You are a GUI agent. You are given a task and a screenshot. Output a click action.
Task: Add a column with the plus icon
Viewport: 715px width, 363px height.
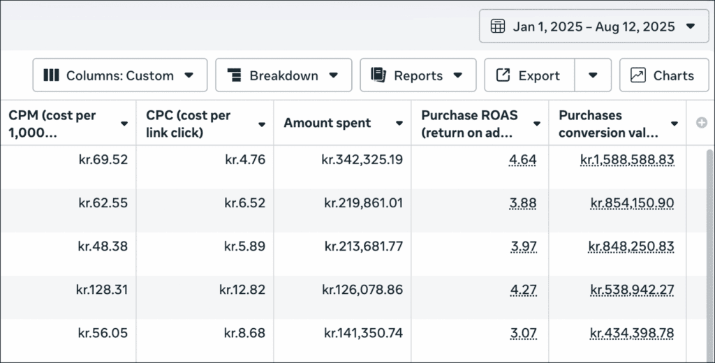tap(702, 123)
